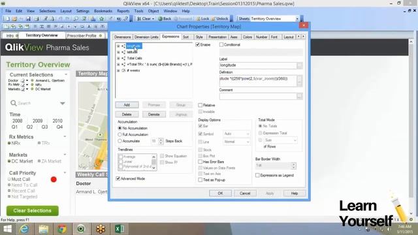Click the Bar Border Width spinner
This screenshot has height=235, width=418.
[293, 165]
